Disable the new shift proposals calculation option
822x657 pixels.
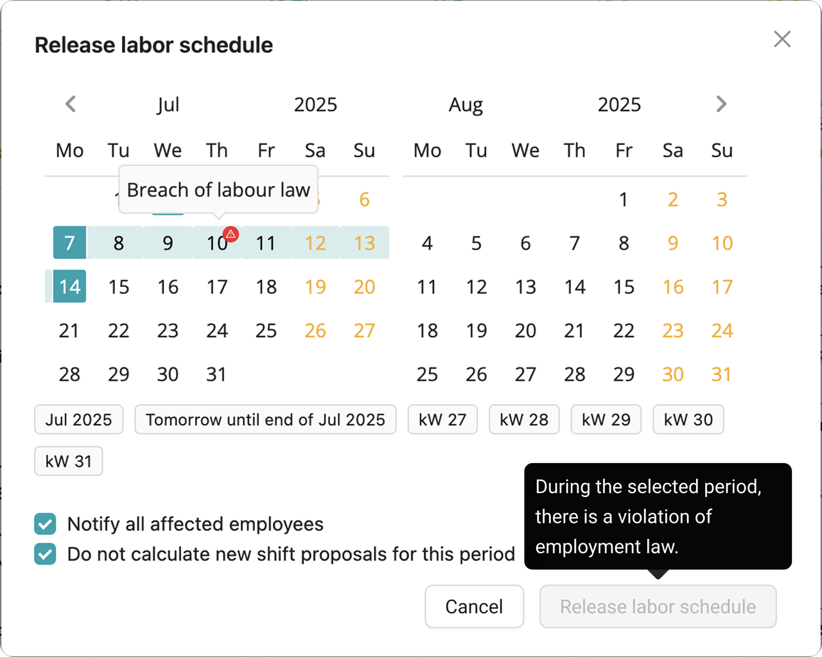coord(45,554)
